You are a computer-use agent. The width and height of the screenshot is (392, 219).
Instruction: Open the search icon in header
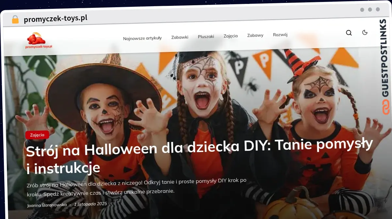click(349, 33)
